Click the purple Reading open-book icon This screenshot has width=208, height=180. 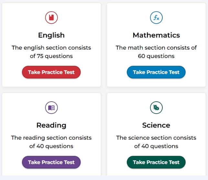click(51, 108)
